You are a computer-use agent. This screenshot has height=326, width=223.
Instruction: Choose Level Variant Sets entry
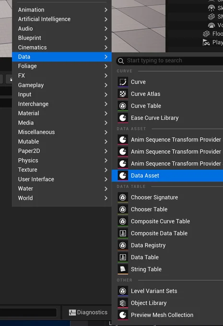167,291
